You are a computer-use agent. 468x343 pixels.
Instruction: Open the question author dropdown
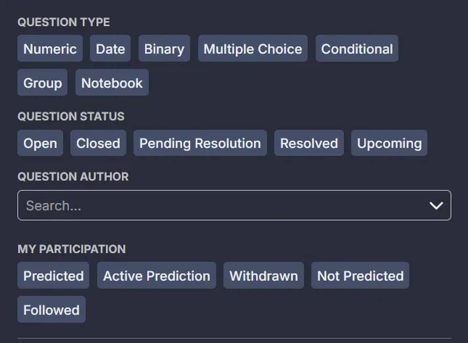[x=234, y=205]
